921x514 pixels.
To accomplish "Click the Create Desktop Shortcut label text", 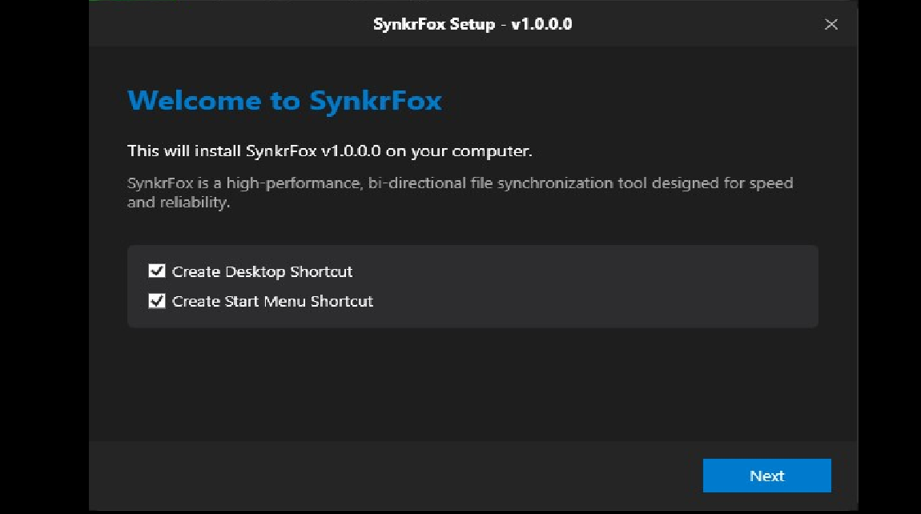I will pos(262,271).
